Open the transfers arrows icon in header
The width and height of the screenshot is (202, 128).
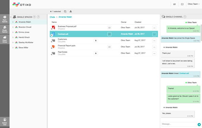pos(174,4)
